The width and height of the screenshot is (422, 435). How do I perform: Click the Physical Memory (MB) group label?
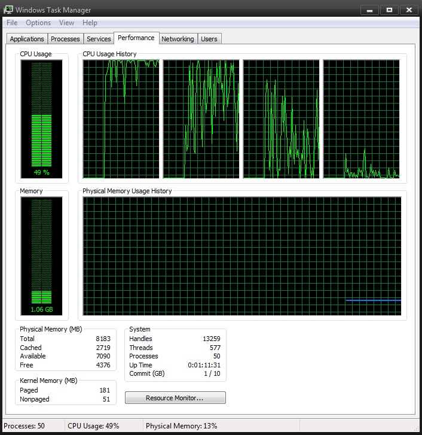click(51, 329)
